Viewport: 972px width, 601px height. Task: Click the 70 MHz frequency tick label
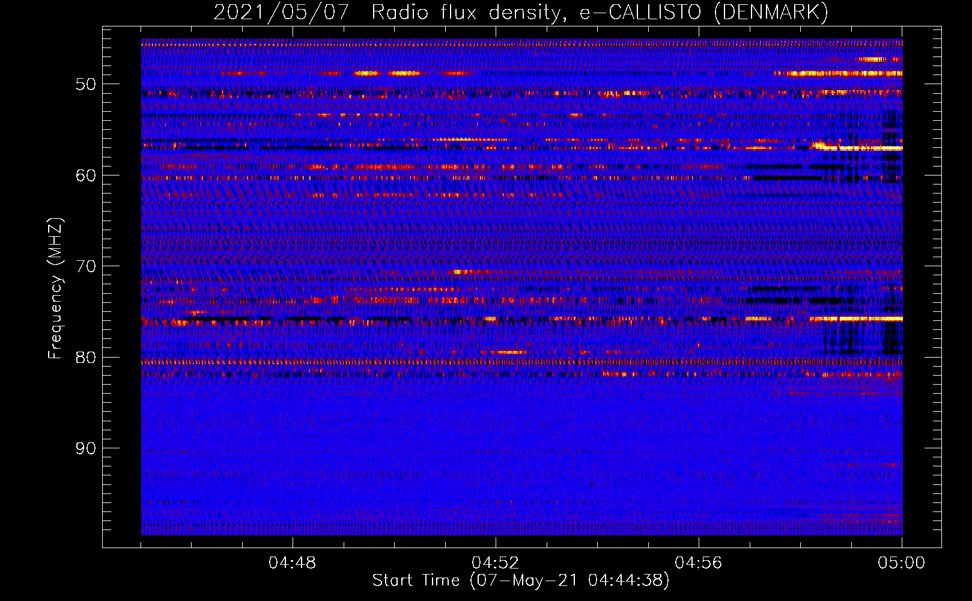[86, 266]
